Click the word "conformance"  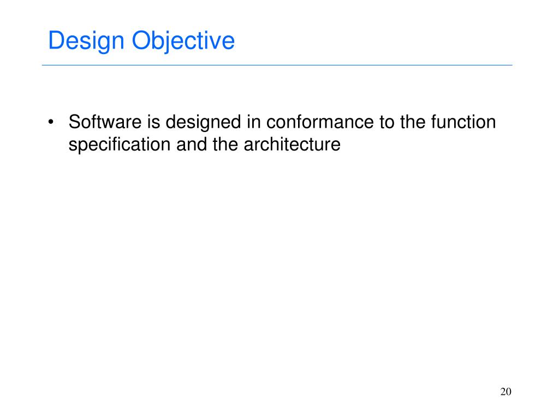(x=320, y=122)
